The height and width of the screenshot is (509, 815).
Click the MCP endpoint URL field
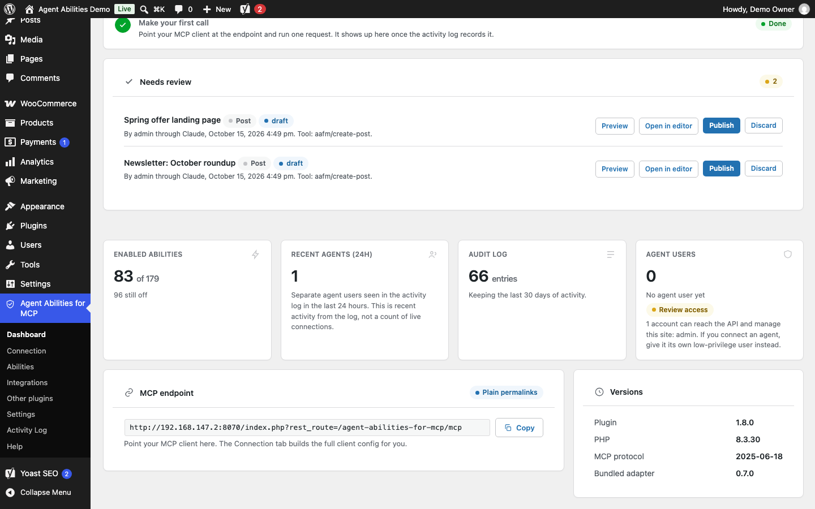[307, 428]
